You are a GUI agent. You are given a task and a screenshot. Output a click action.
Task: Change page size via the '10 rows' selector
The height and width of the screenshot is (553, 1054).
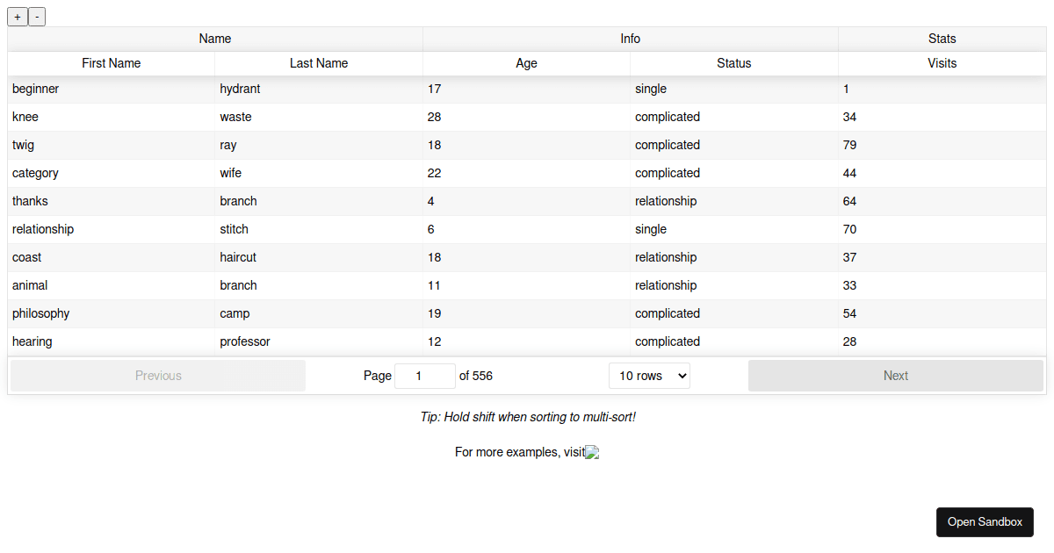(649, 375)
